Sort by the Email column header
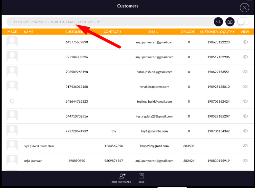The width and height of the screenshot is (255, 188). point(153,32)
